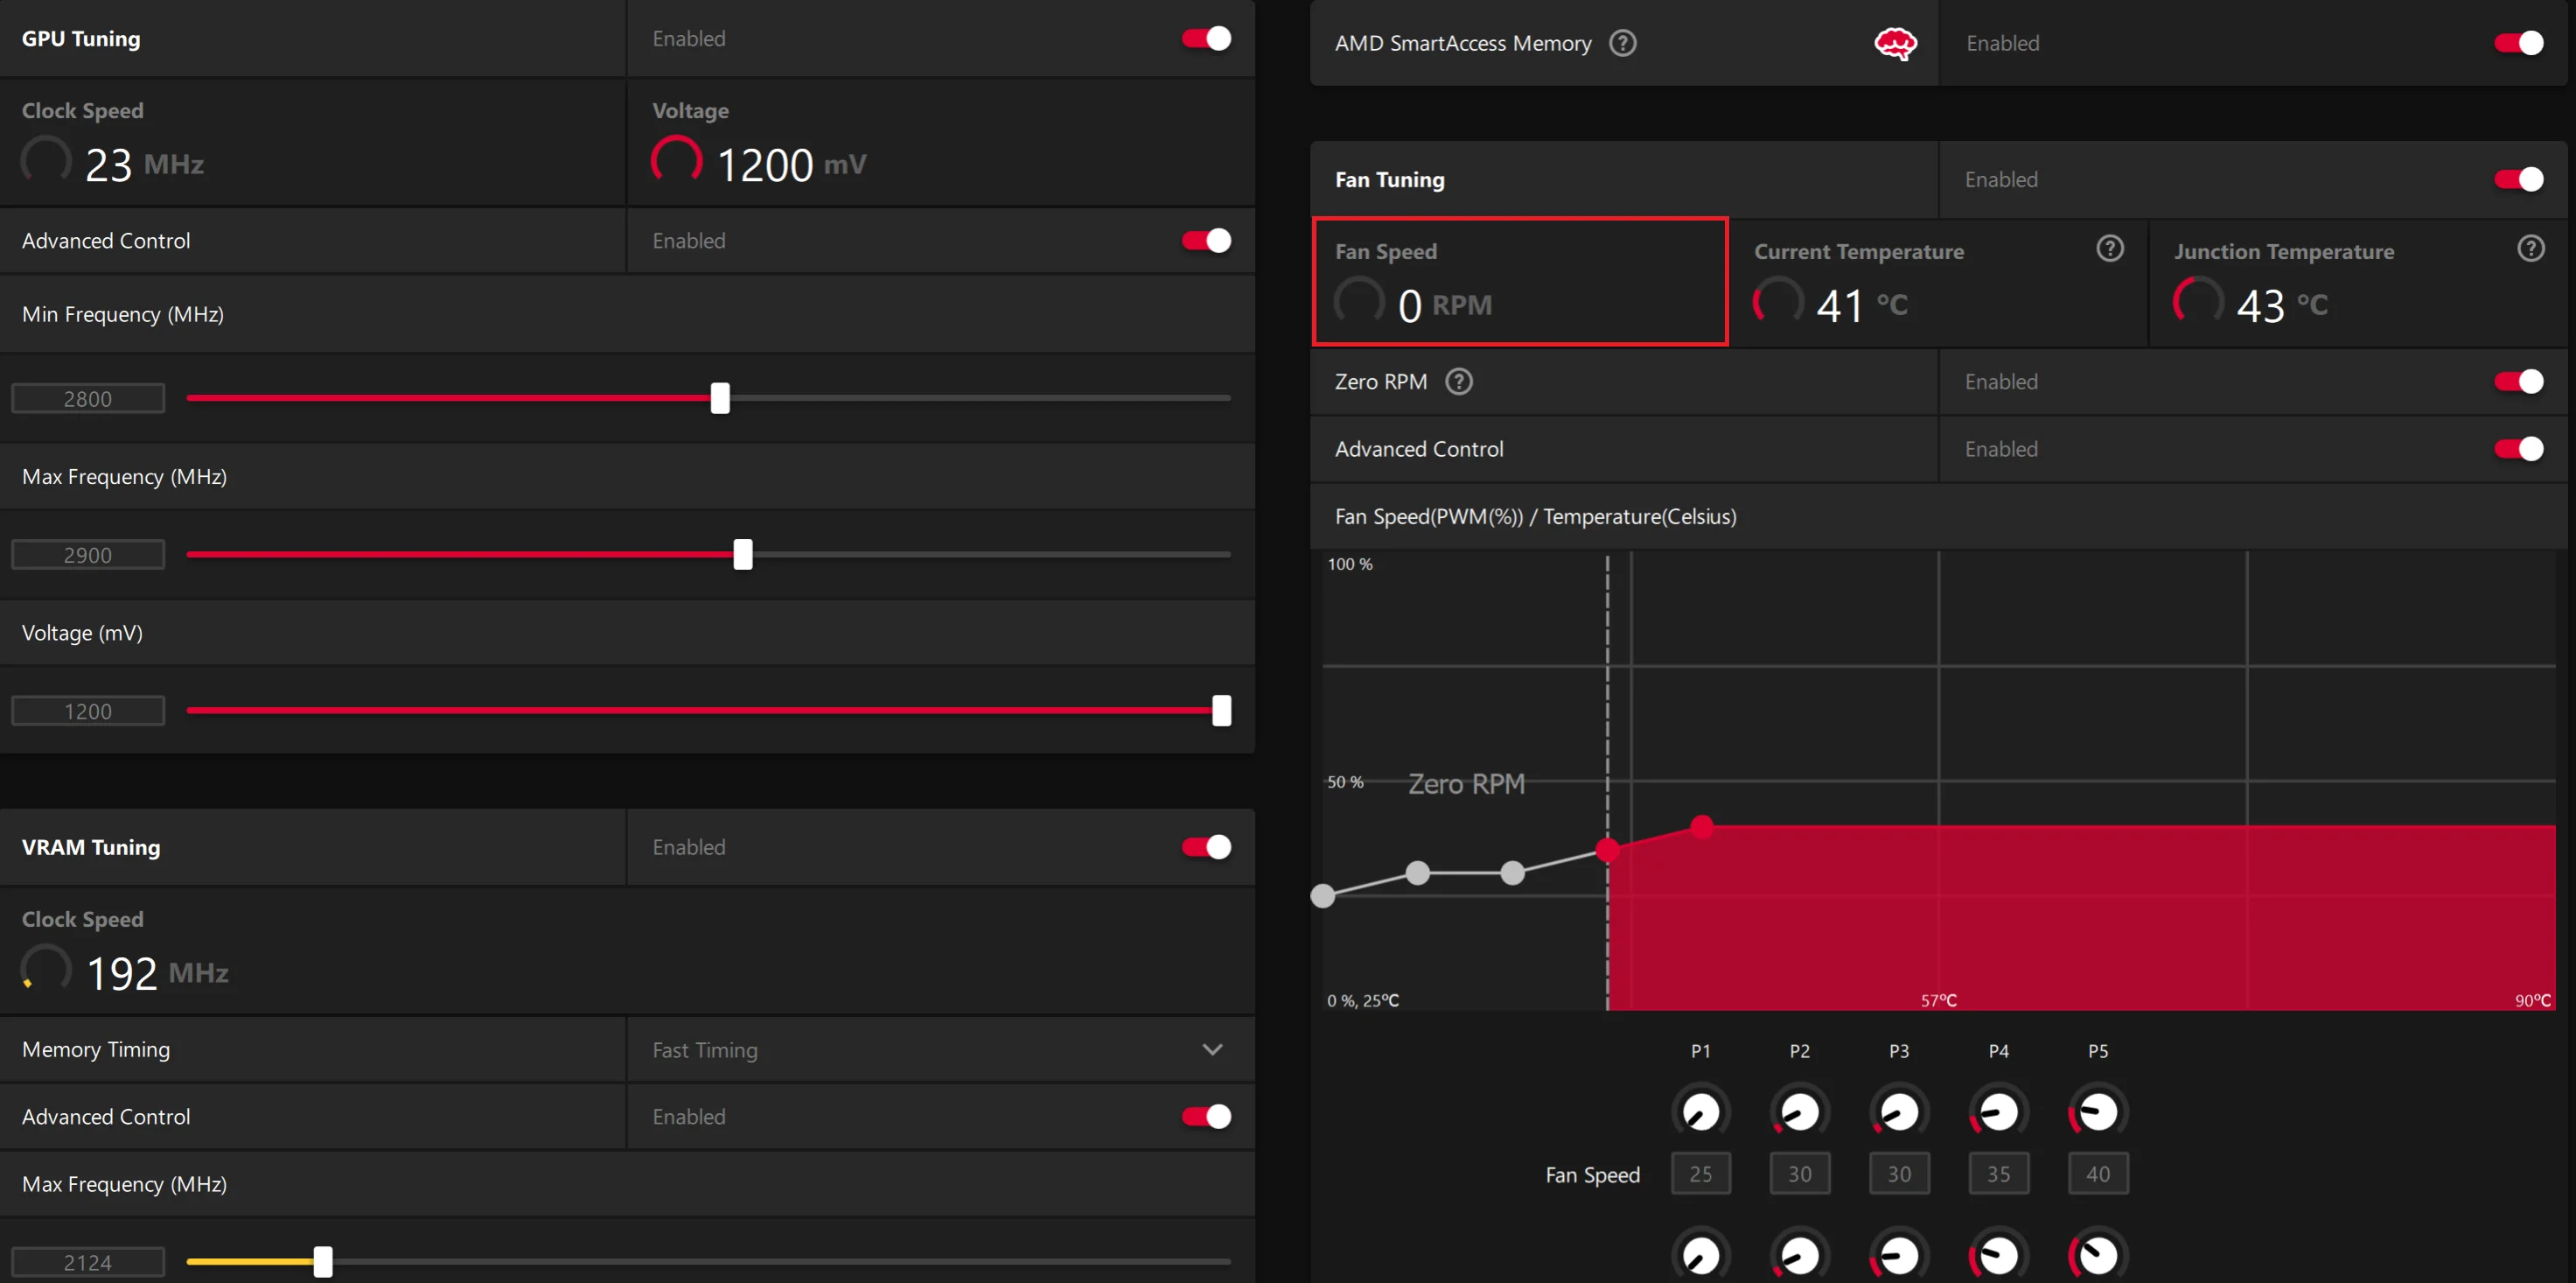Click the "43 °C" junction temperature value
The image size is (2576, 1283).
point(2281,305)
